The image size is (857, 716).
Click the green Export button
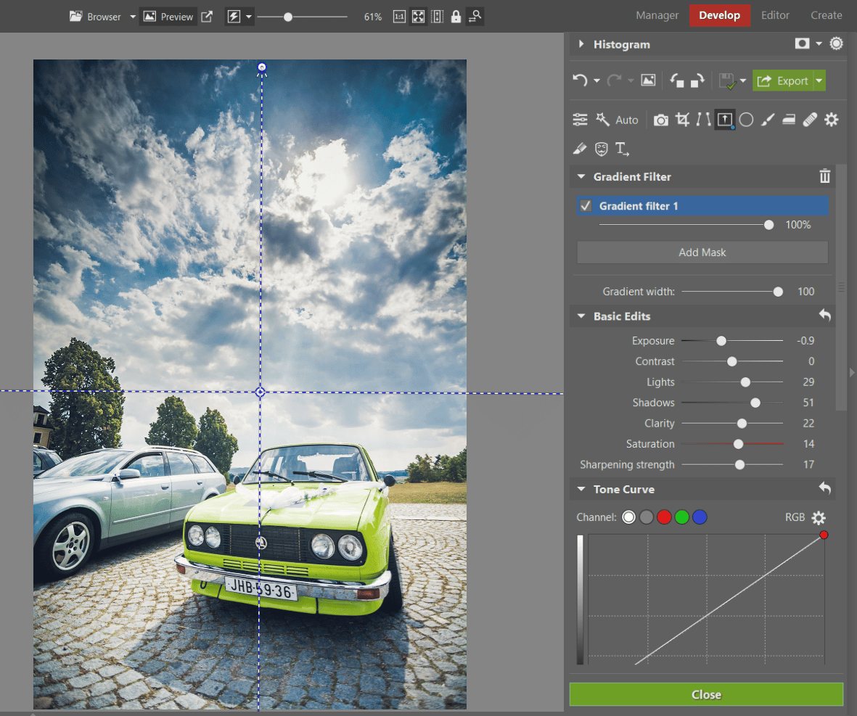(x=783, y=81)
